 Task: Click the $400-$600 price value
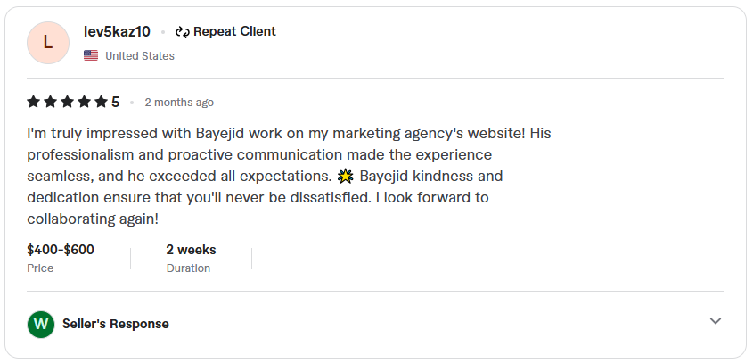[61, 250]
